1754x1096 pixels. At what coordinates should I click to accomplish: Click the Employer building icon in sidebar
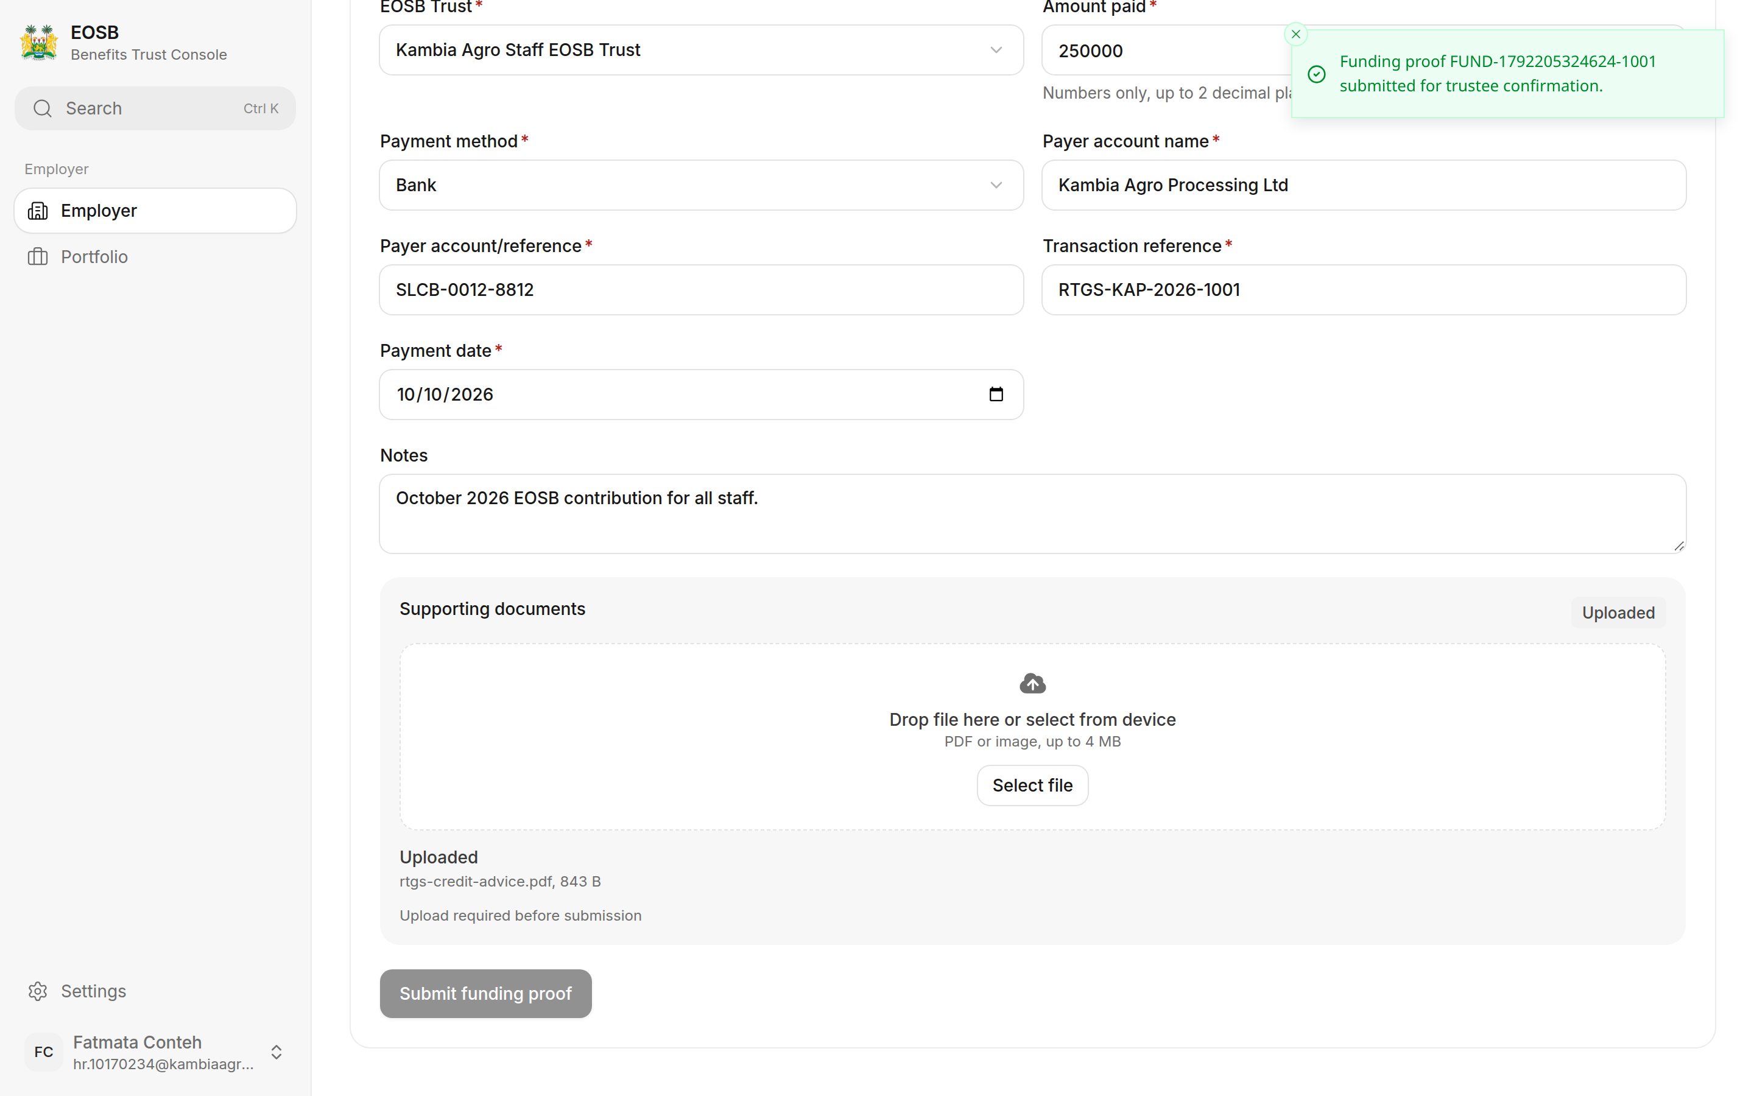point(38,211)
